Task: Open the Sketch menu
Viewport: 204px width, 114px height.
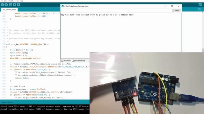Action: click(x=11, y=1)
